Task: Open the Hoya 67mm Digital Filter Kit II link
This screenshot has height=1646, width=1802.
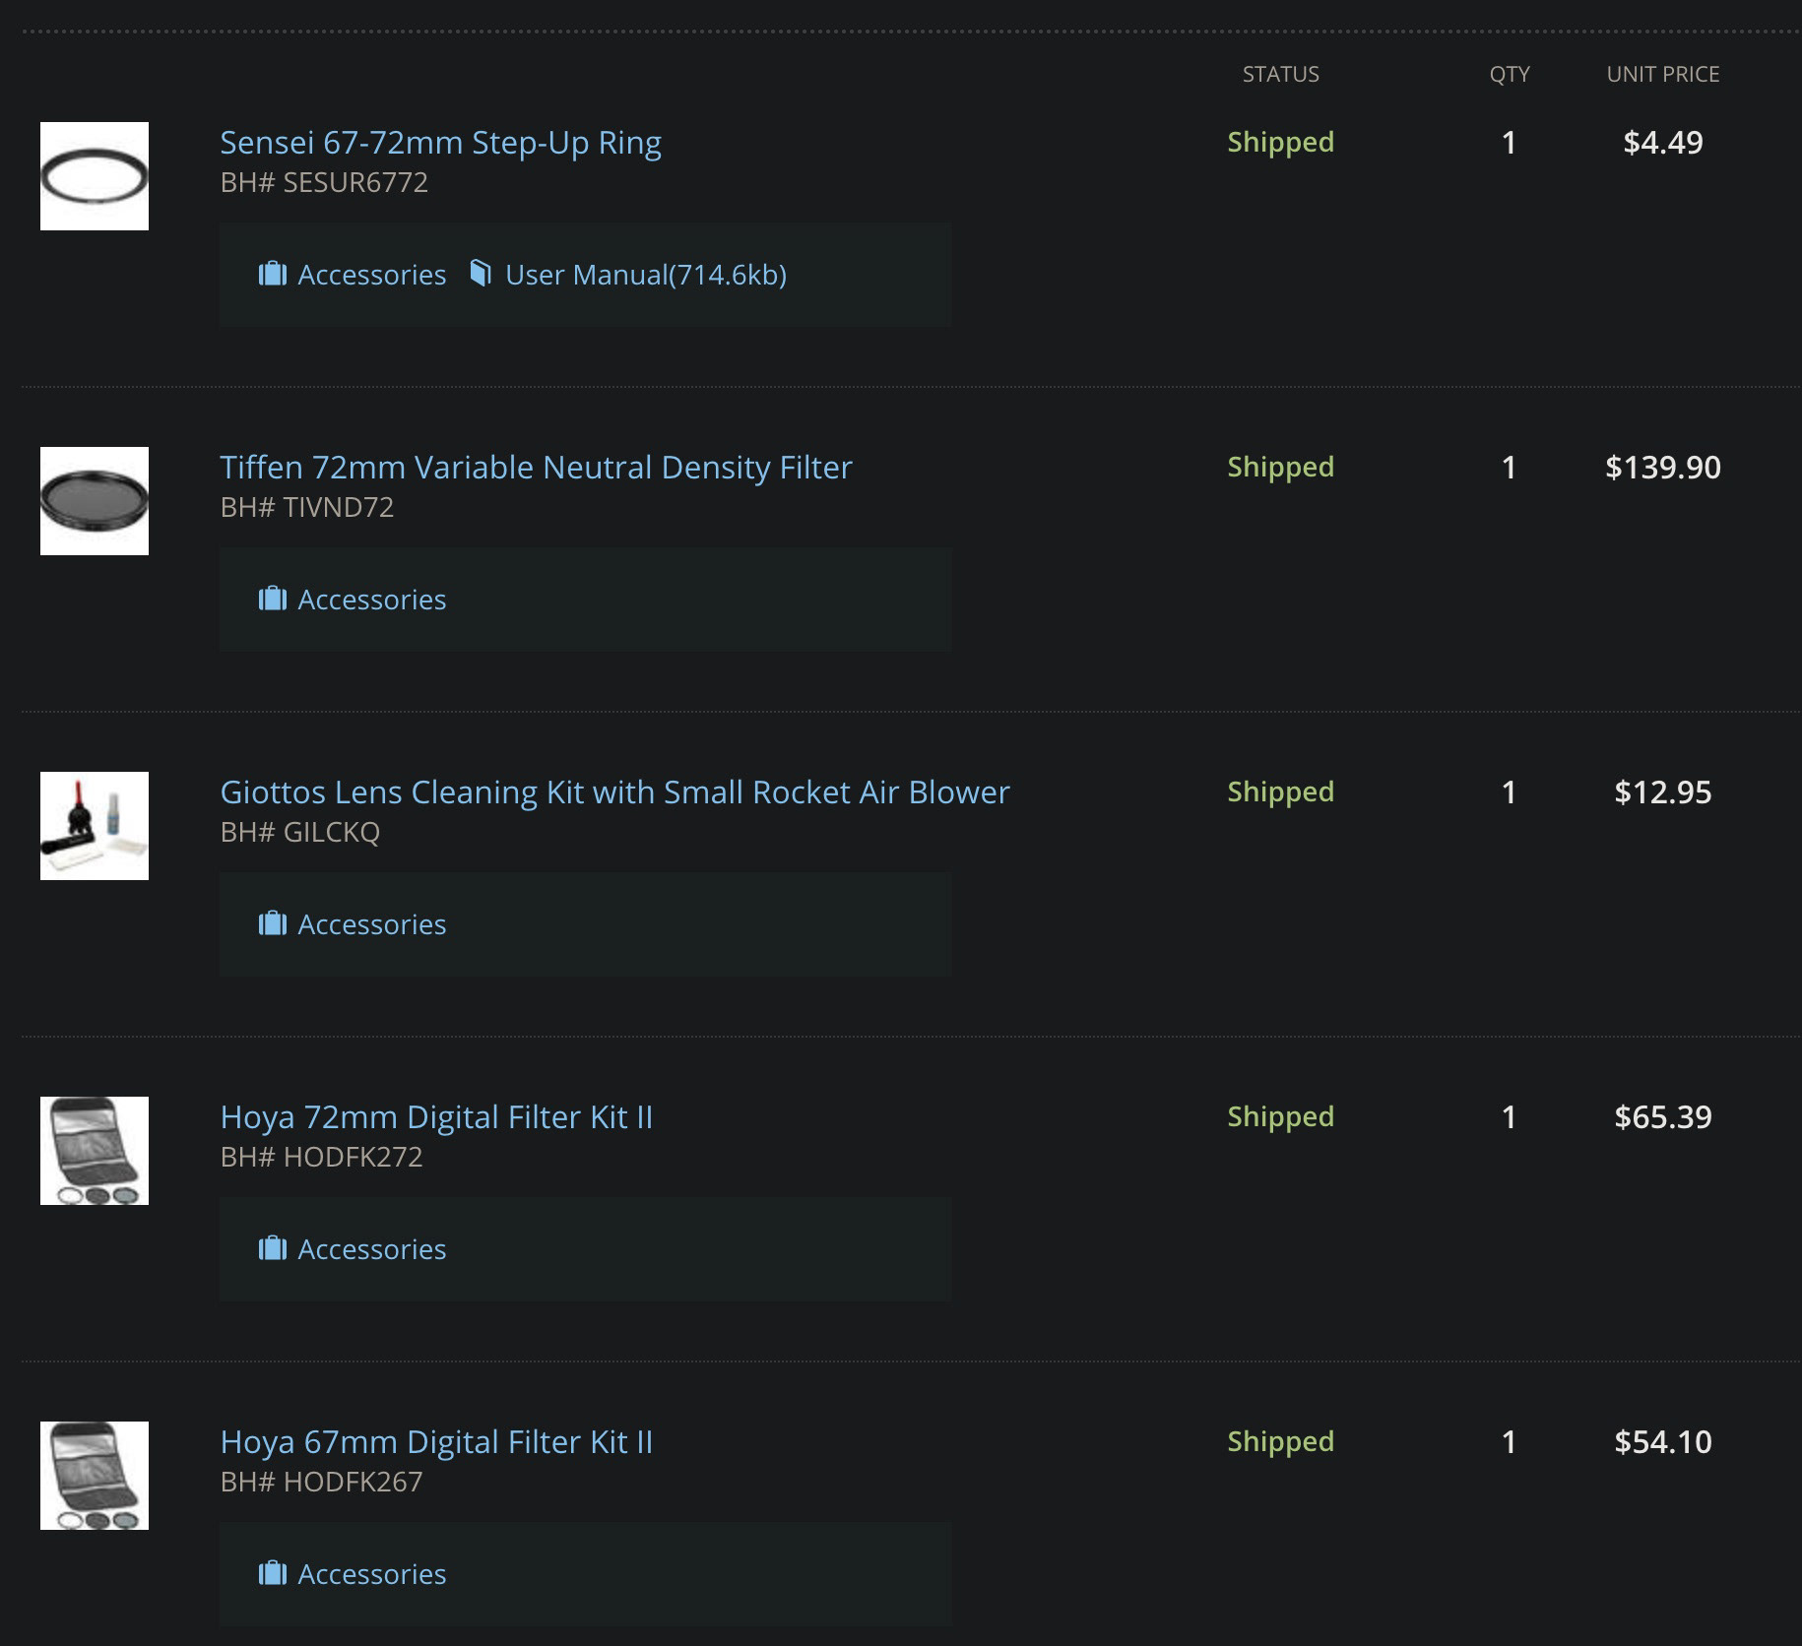Action: (x=436, y=1442)
